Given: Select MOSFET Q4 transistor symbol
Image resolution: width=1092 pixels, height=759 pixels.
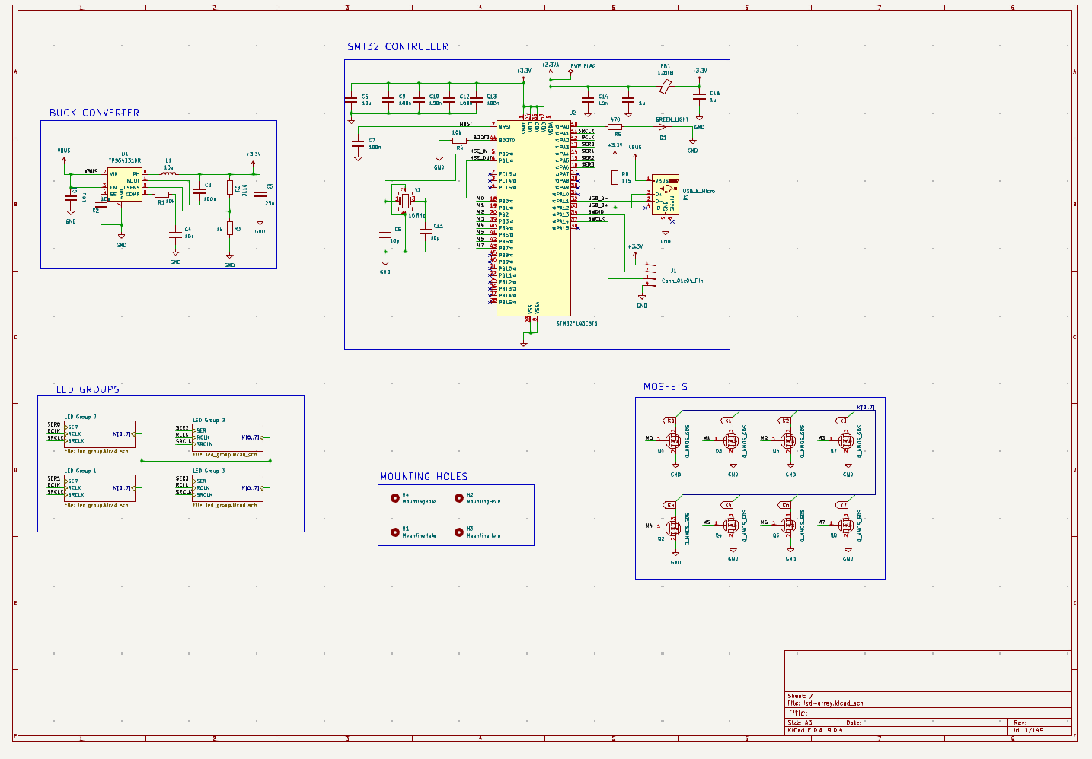Looking at the screenshot, I should coord(731,524).
